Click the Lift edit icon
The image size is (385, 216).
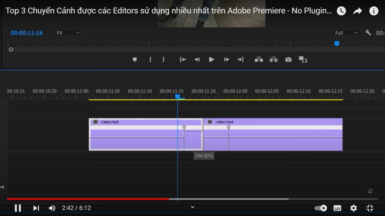tap(259, 59)
